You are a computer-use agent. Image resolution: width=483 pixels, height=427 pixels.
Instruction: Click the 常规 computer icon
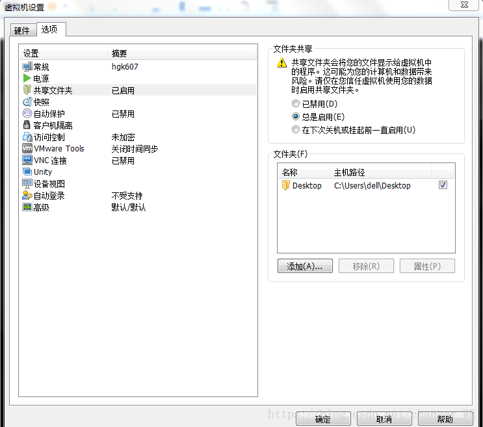[x=27, y=66]
